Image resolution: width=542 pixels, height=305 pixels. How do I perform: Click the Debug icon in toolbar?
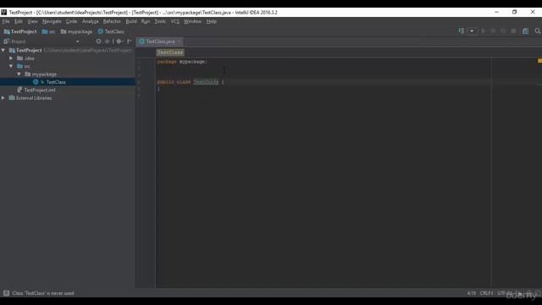click(x=493, y=31)
